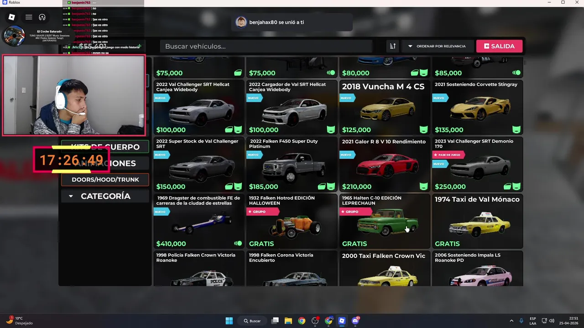Show hidden icons in system tray

tap(511, 321)
